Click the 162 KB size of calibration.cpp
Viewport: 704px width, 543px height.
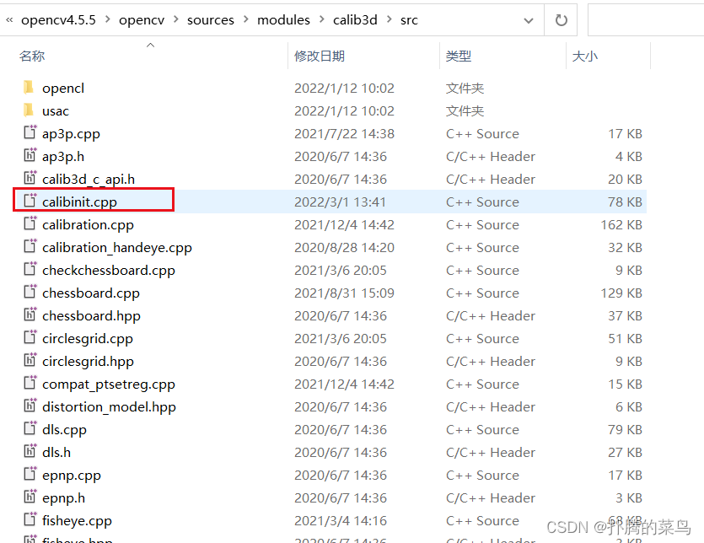[621, 224]
